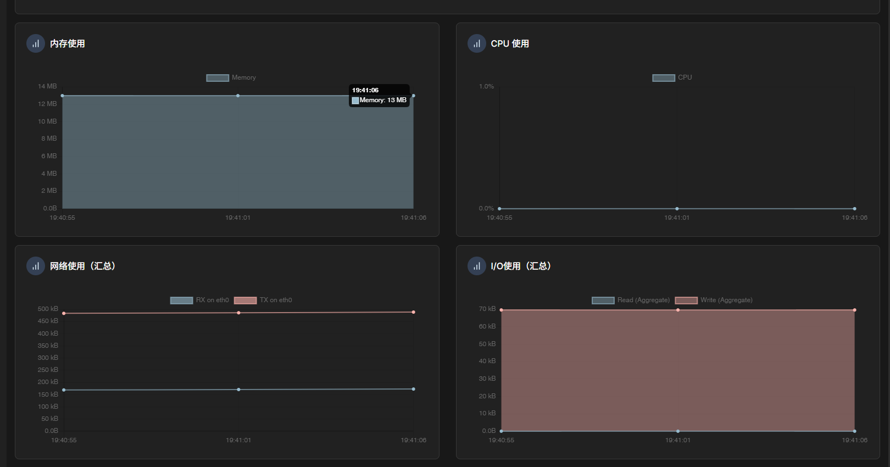Select the I/O Write point at 19:41:06
This screenshot has width=890, height=467.
coord(855,310)
